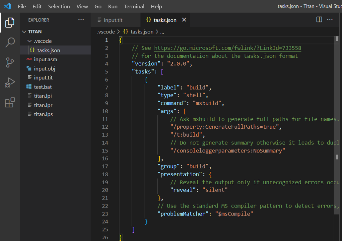
Task: Click the "problemMatcher" key text
Action: click(x=183, y=214)
